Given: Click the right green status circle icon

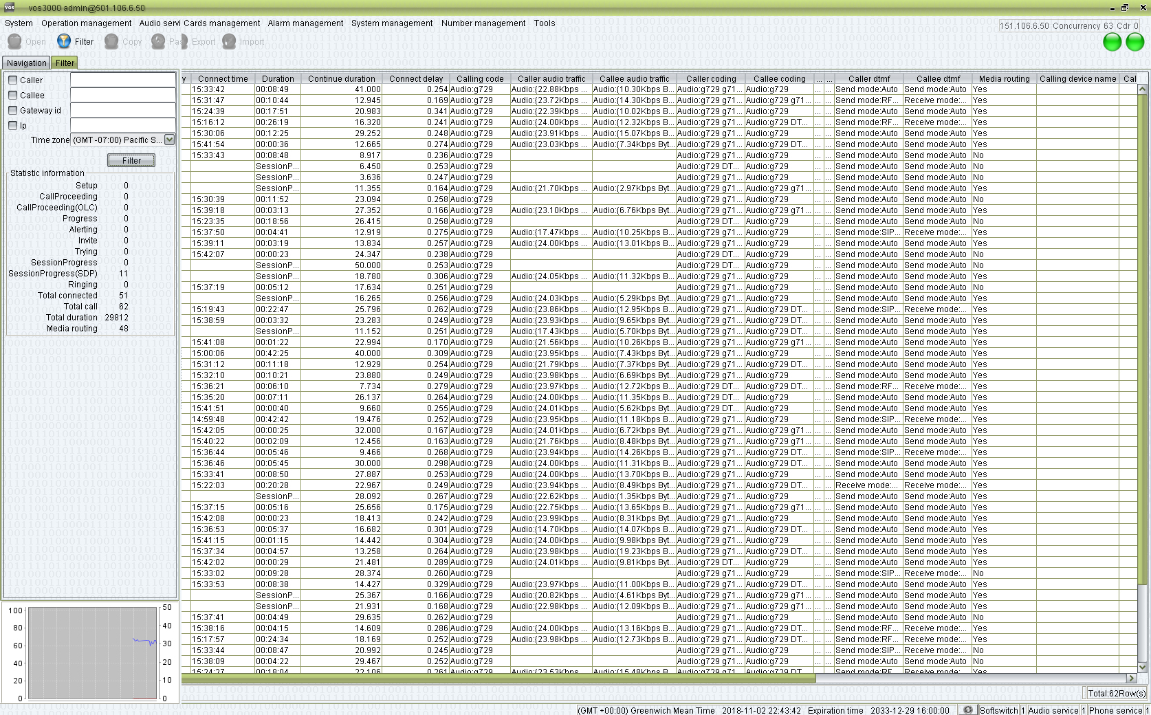Looking at the screenshot, I should pos(1134,42).
